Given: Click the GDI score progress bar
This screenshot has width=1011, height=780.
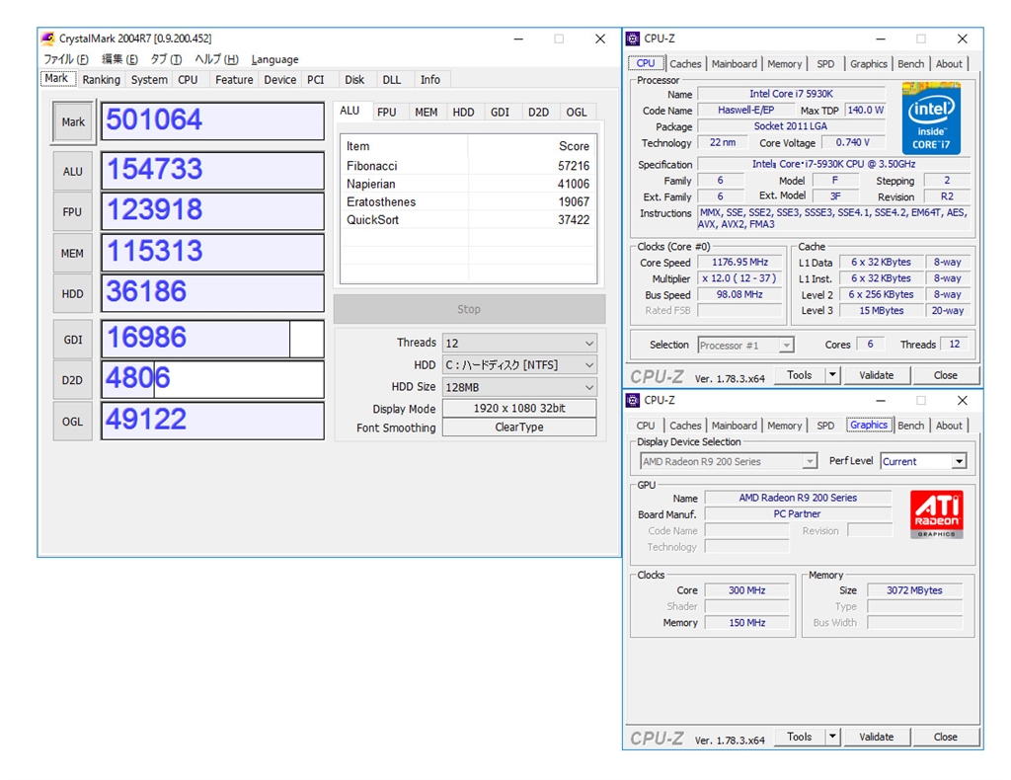Looking at the screenshot, I should (x=212, y=339).
